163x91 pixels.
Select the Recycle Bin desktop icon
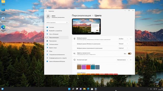point(3,19)
